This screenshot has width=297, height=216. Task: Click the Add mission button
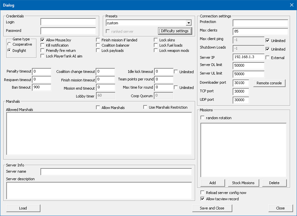(213, 183)
